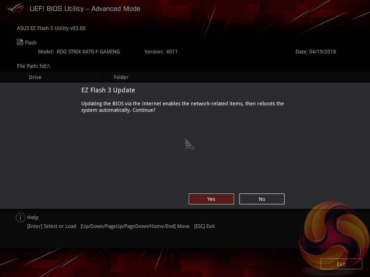
Task: Click the Exit button
Action: pos(341,264)
